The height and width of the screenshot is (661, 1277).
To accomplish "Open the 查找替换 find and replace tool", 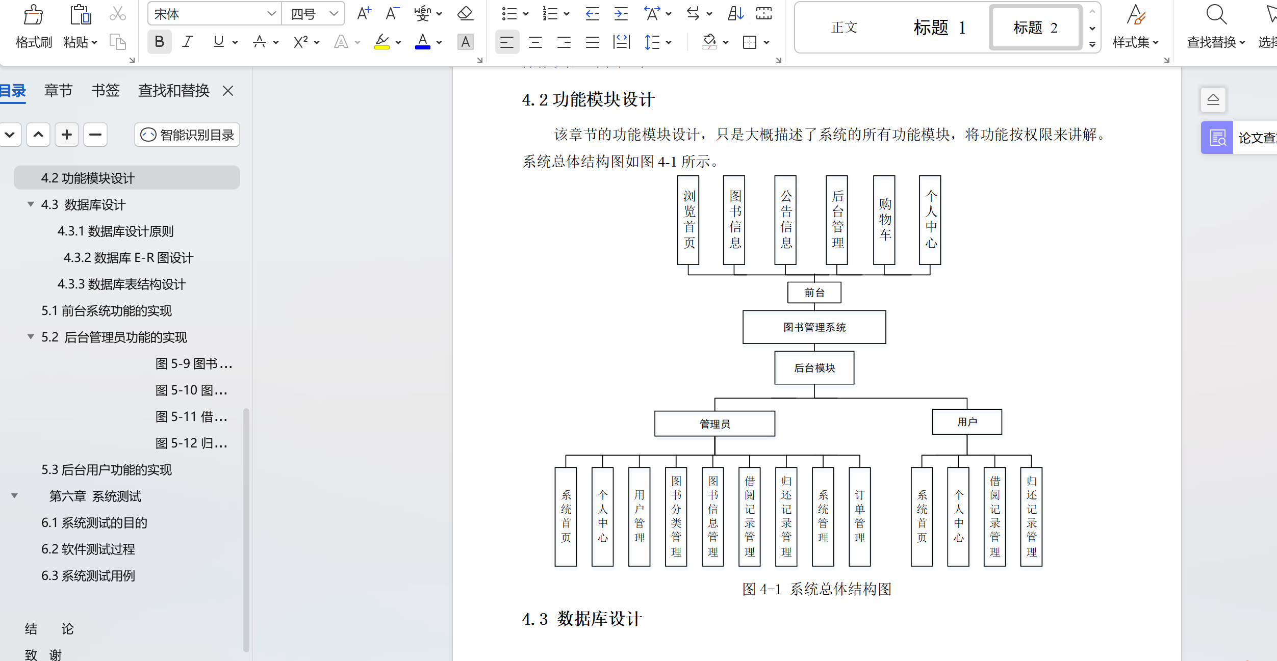I will click(x=1216, y=28).
